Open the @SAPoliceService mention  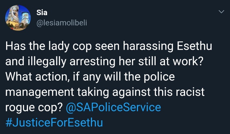pyautogui.click(x=114, y=107)
